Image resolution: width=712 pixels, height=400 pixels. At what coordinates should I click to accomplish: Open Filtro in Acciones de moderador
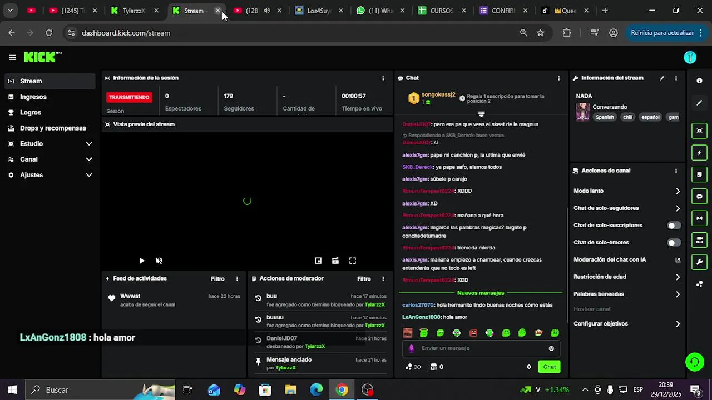click(x=364, y=279)
